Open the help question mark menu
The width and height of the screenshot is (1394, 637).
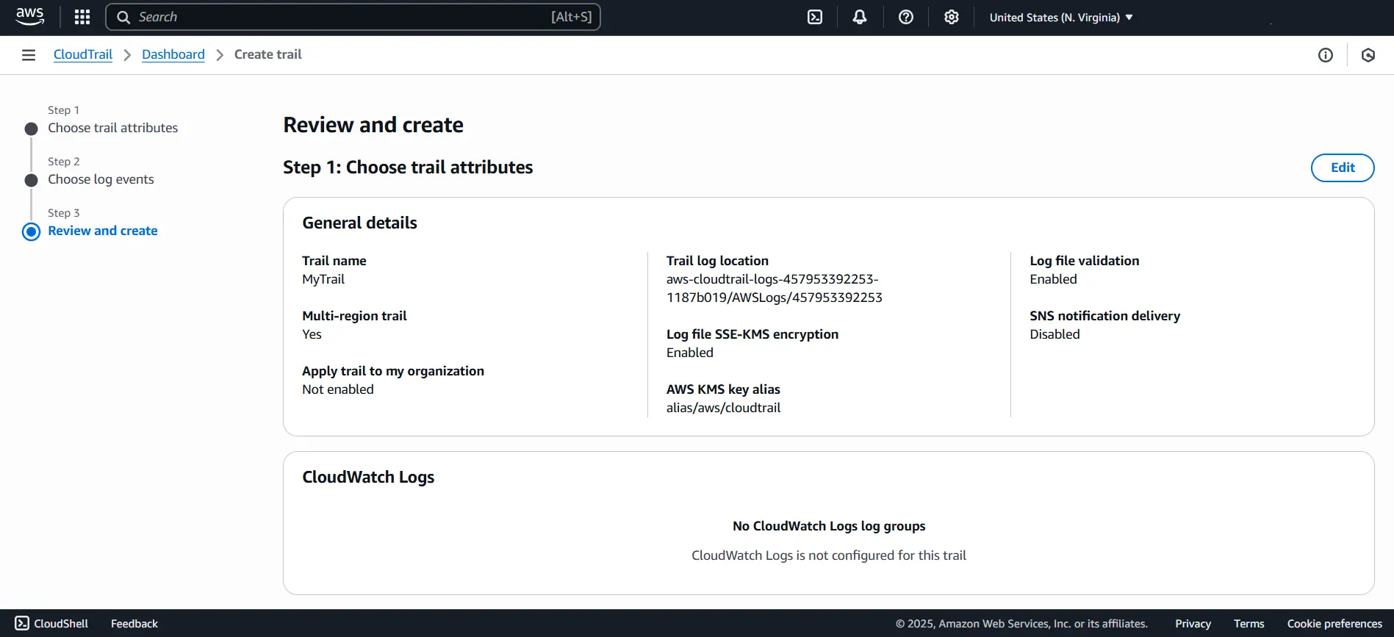click(x=905, y=17)
